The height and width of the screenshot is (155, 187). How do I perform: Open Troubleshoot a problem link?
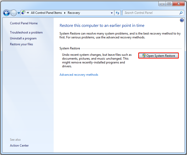[26, 32]
